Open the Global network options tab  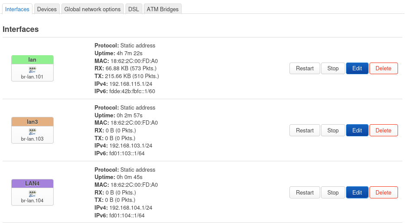pos(92,9)
